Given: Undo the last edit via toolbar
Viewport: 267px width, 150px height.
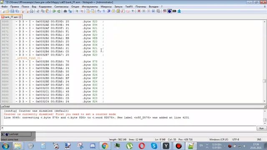Looking at the screenshot, I should click(54, 11).
